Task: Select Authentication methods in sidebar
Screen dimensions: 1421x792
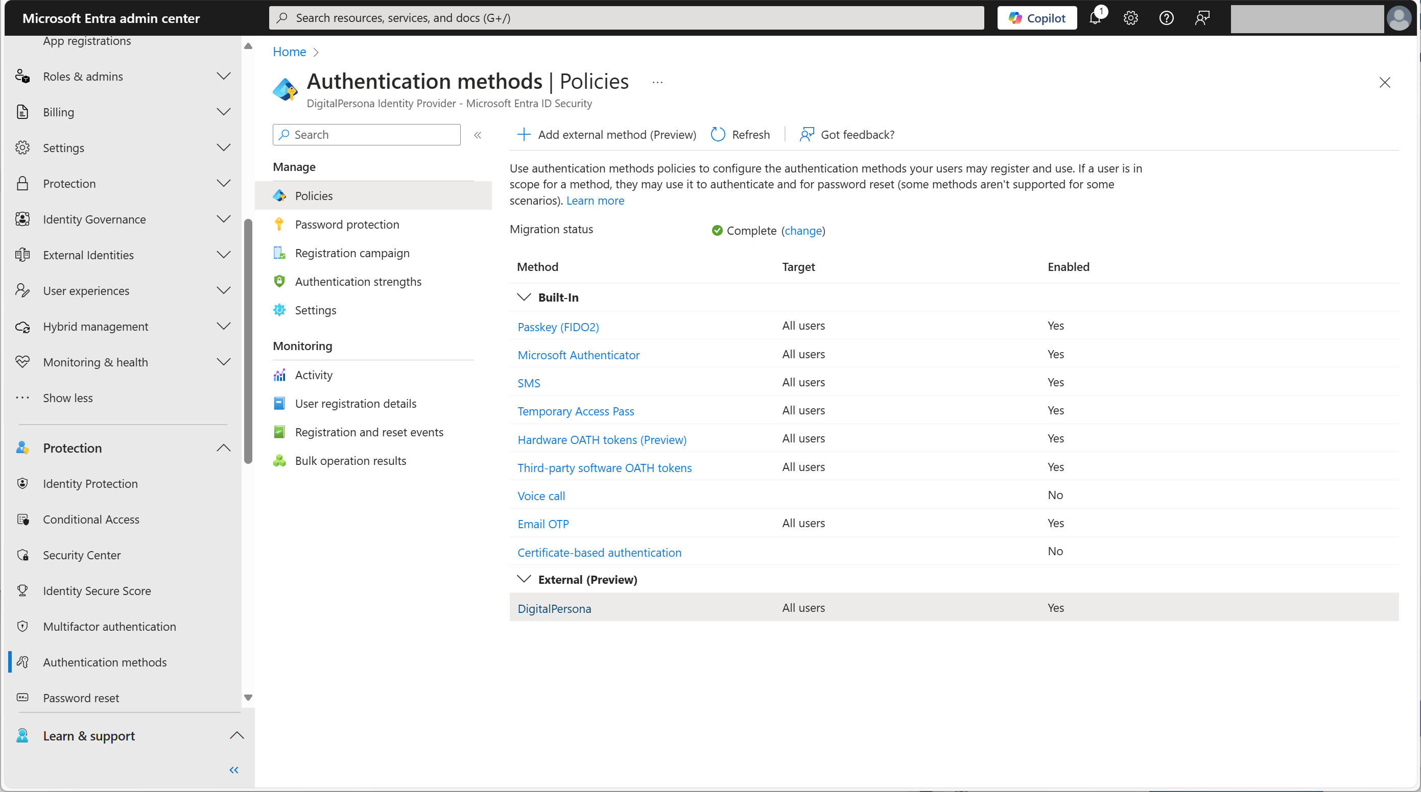Action: 105,662
